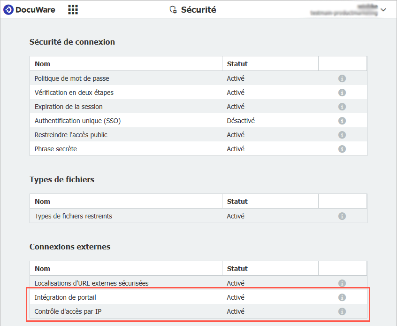Image resolution: width=397 pixels, height=326 pixels.
Task: Show info for Politique de mot de passe
Action: pyautogui.click(x=342, y=78)
